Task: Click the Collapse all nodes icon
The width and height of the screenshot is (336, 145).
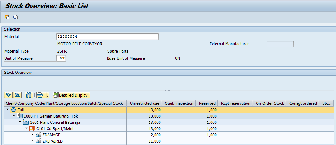Action: (x=18, y=95)
